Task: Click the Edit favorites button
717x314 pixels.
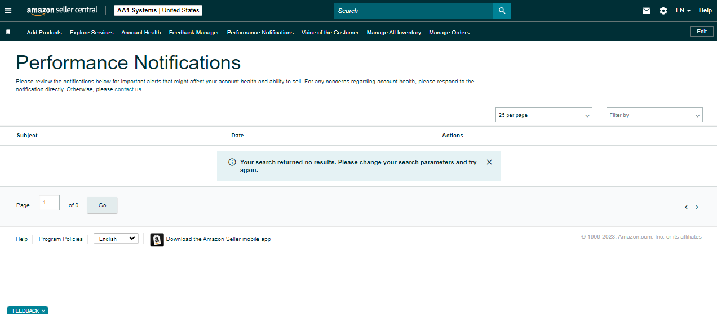Action: click(702, 32)
